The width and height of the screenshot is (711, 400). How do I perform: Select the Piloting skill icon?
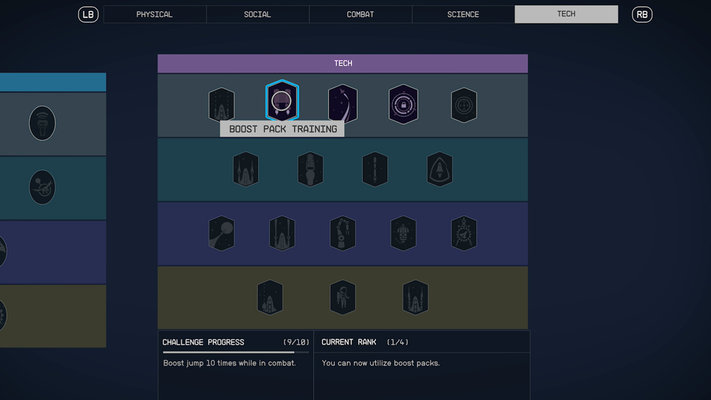pyautogui.click(x=343, y=104)
